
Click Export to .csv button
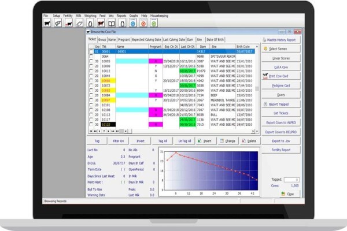(281, 141)
